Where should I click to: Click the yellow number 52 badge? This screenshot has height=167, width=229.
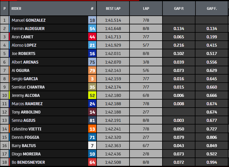point(92,95)
